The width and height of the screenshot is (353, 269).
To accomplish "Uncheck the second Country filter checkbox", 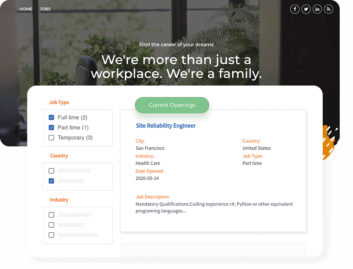I will [51, 181].
